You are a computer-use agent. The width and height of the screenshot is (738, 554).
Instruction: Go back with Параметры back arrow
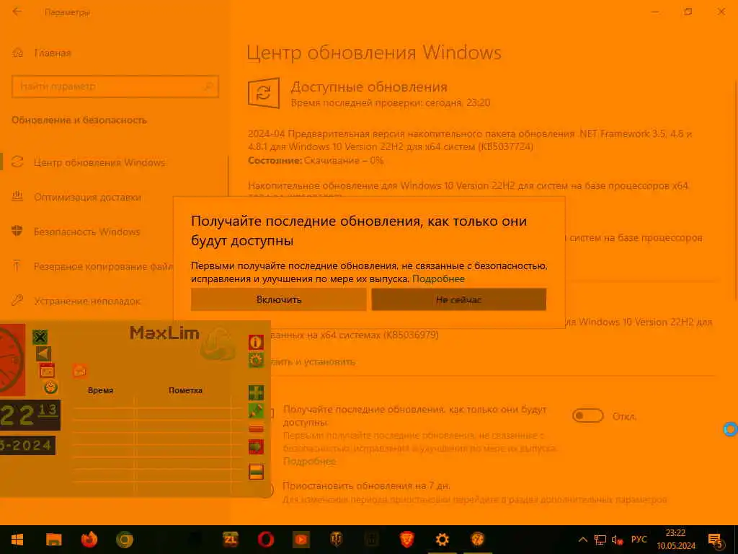tap(17, 12)
